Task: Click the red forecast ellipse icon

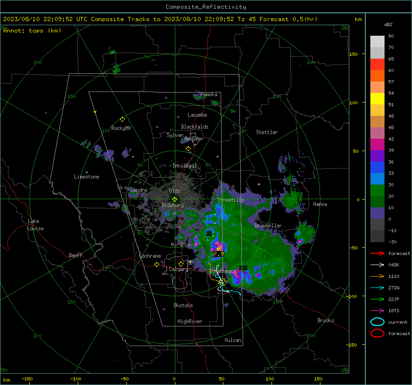Action: pyautogui.click(x=377, y=333)
